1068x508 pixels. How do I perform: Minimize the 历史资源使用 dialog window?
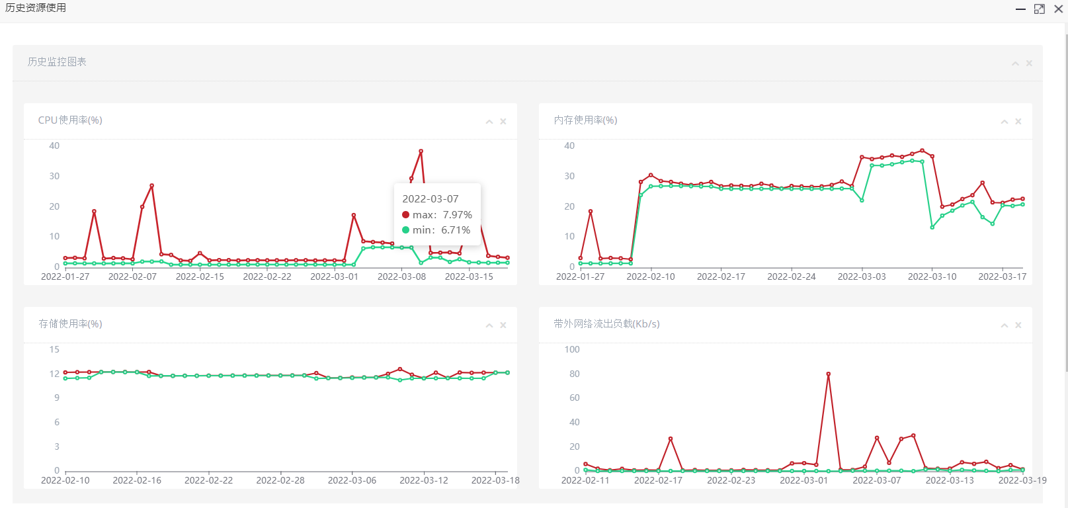tap(1020, 9)
